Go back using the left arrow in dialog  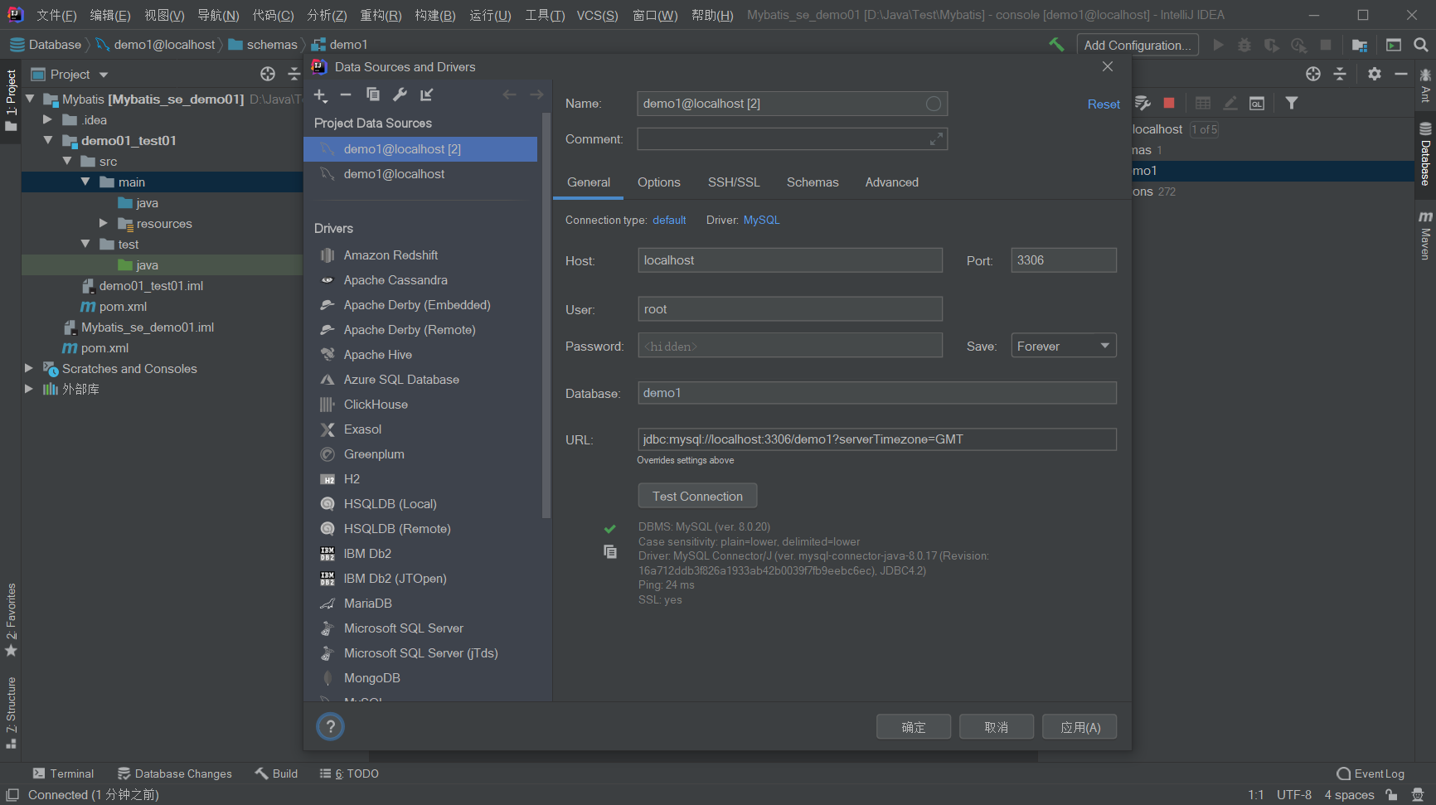(x=509, y=95)
